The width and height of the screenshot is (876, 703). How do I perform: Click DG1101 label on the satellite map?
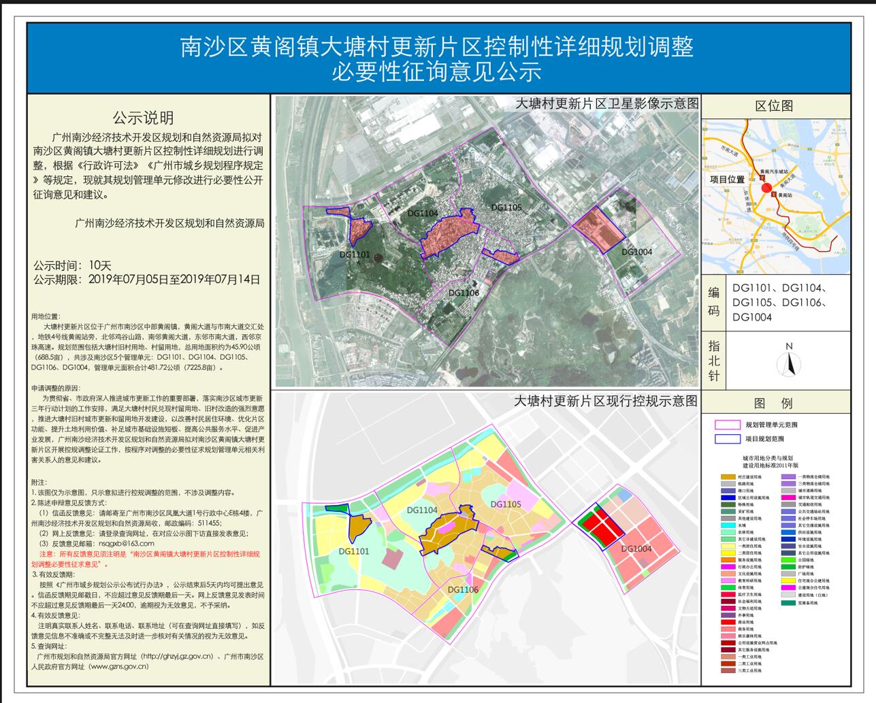(x=355, y=255)
